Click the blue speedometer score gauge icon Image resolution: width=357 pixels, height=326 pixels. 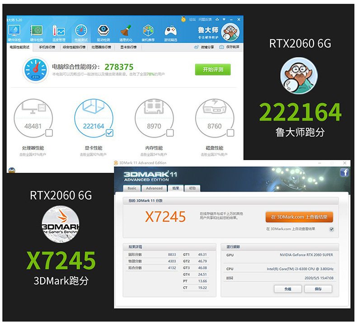point(36,70)
